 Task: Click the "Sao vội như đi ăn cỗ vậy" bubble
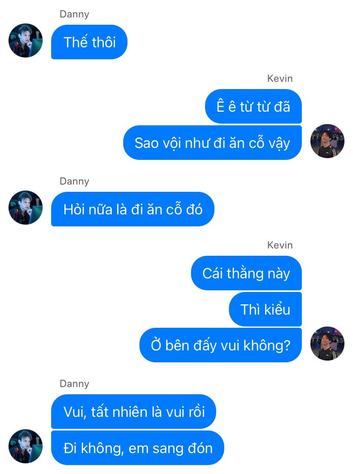pos(212,143)
